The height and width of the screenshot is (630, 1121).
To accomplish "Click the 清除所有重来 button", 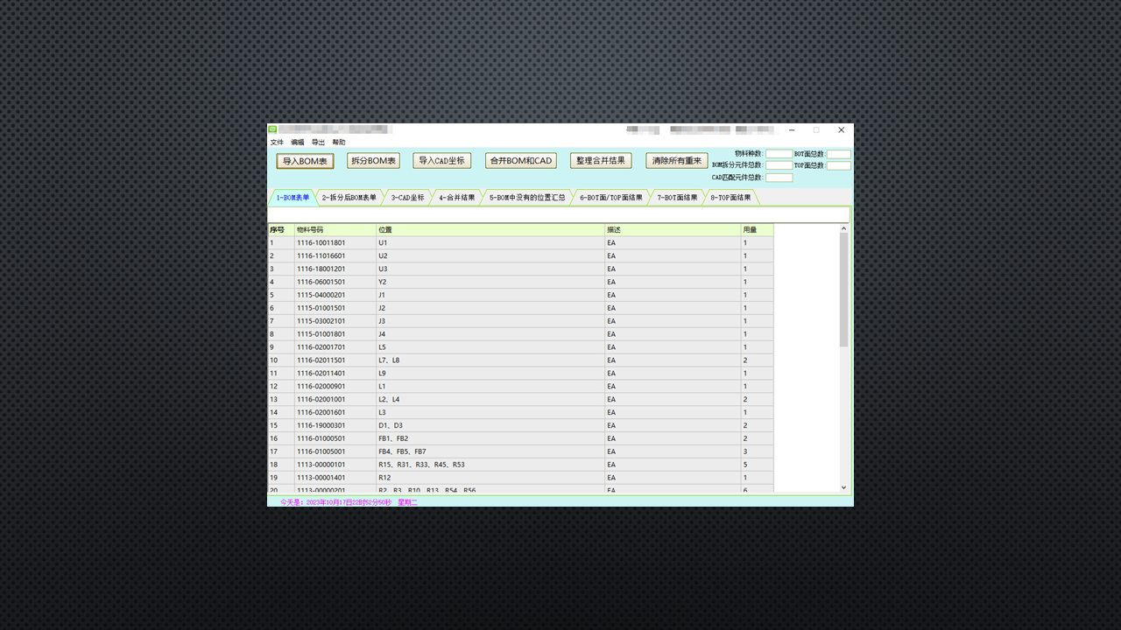I will click(x=676, y=161).
